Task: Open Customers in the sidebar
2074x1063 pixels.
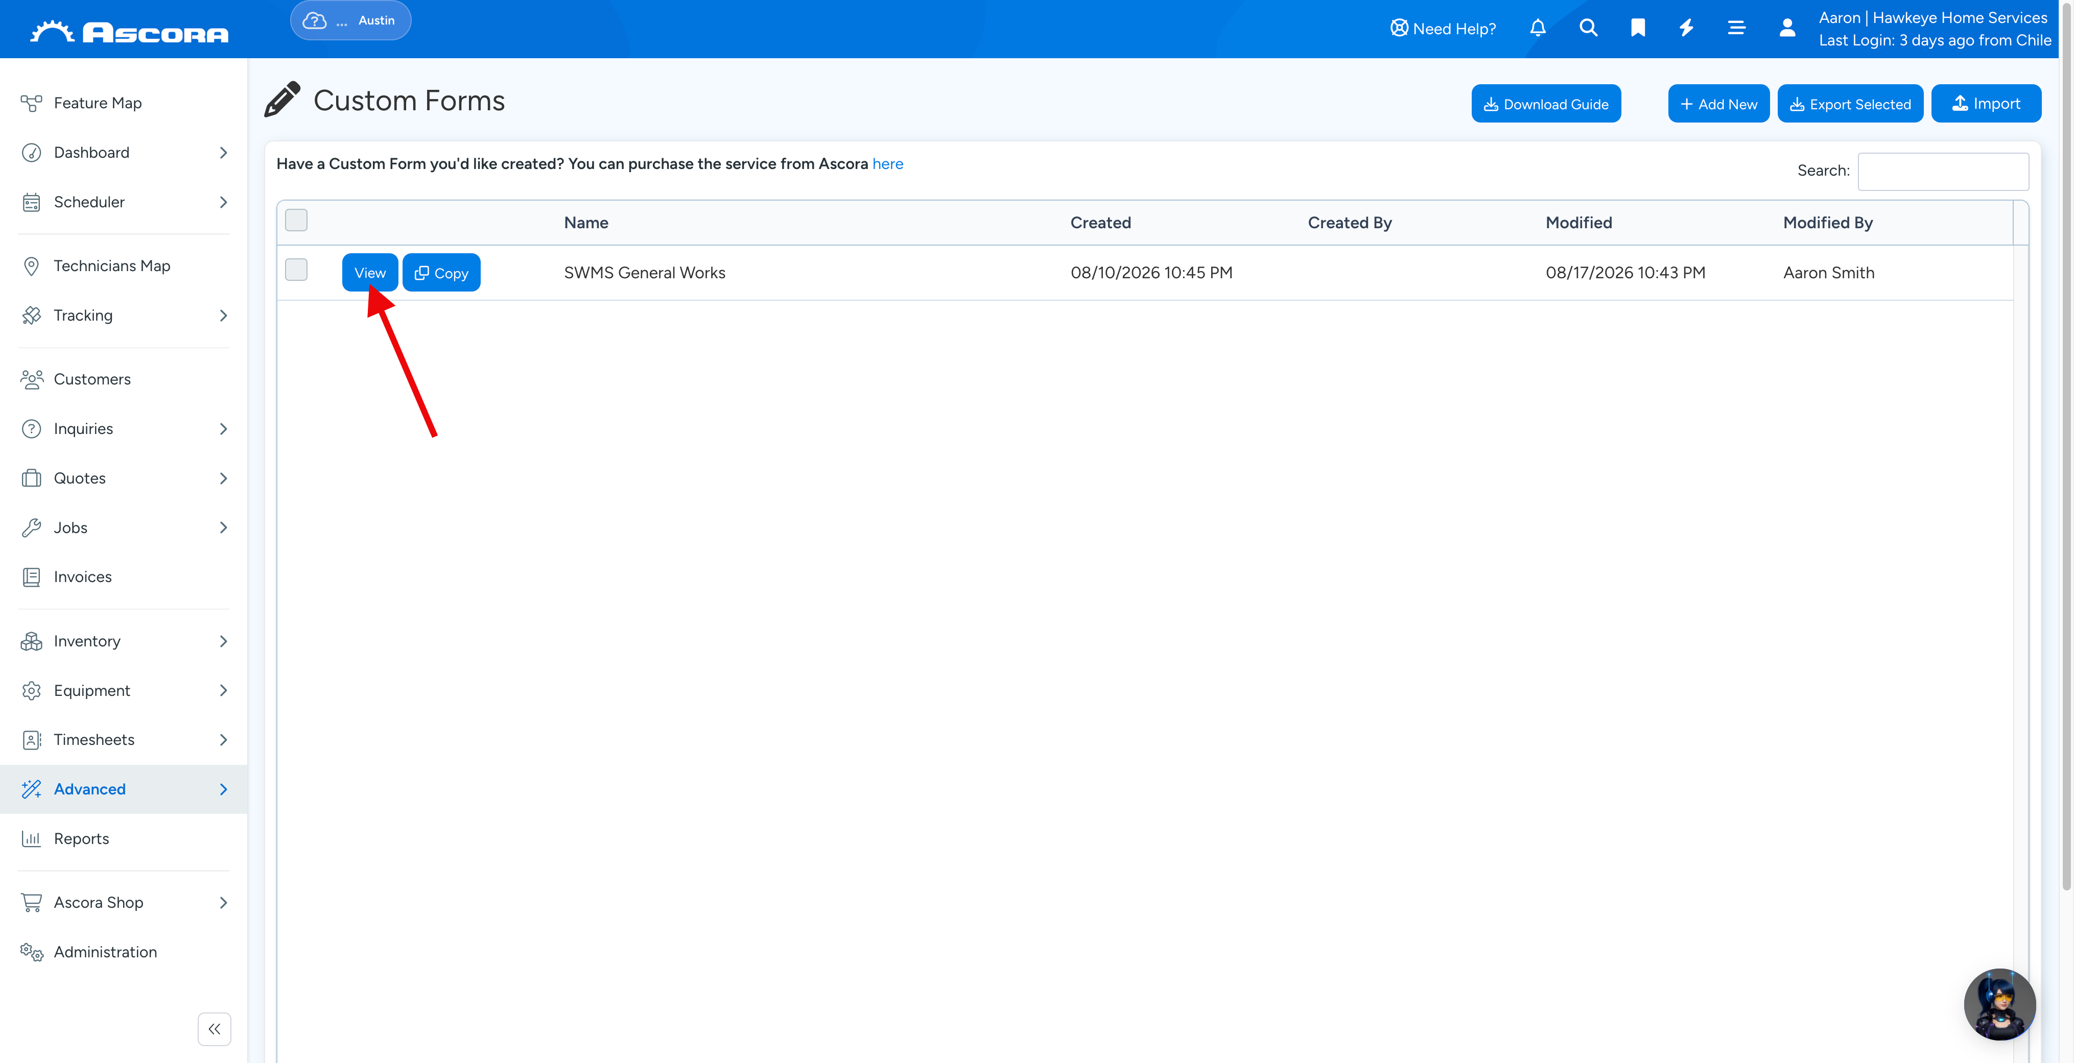Action: pyautogui.click(x=92, y=379)
